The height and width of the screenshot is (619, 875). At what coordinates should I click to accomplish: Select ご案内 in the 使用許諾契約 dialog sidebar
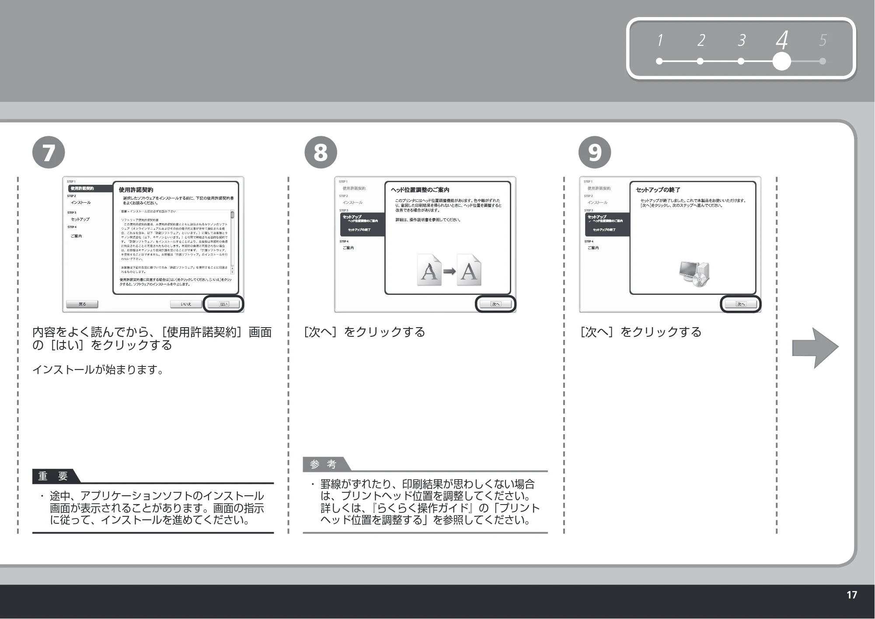coord(76,236)
